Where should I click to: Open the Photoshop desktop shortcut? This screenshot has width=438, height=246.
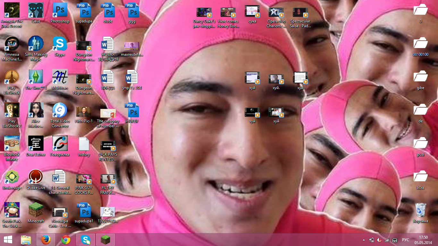tap(60, 11)
